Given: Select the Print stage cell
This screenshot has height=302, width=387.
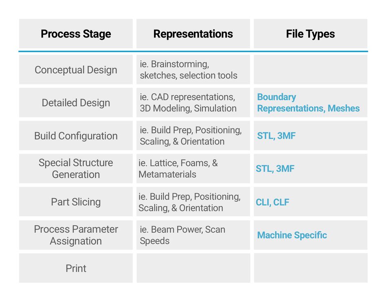Looking at the screenshot, I should 76,268.
